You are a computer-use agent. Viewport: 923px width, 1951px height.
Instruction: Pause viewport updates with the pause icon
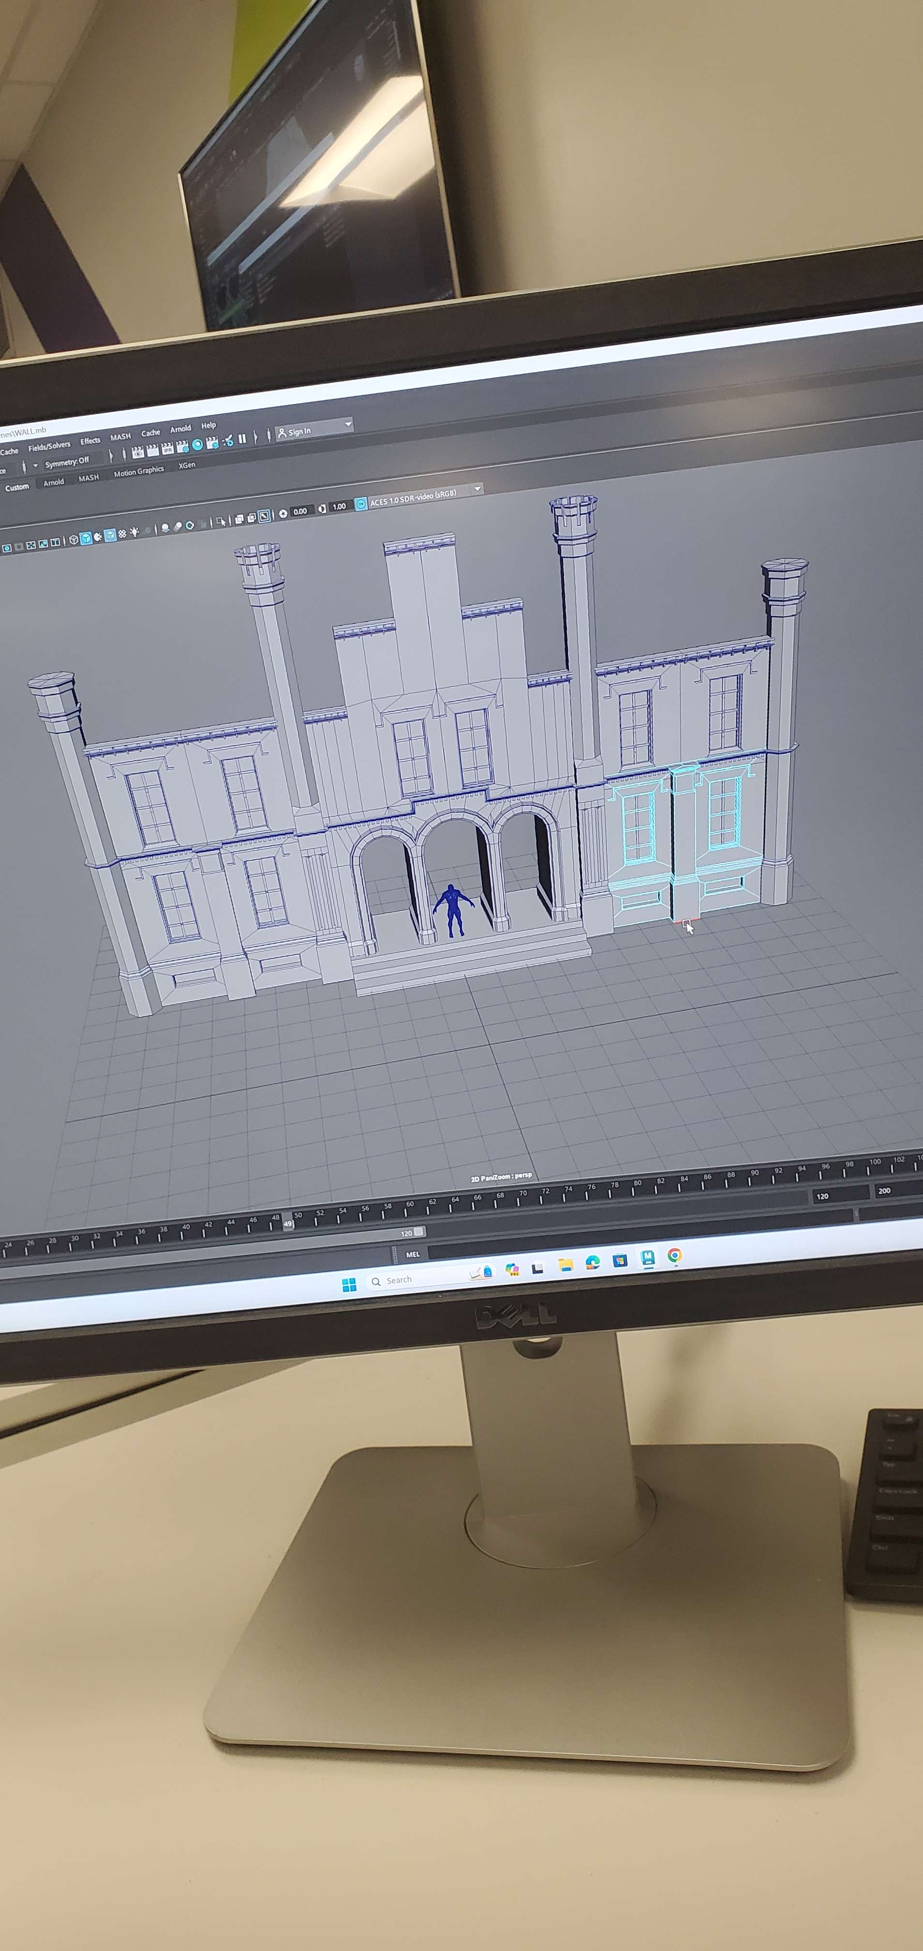click(x=242, y=439)
